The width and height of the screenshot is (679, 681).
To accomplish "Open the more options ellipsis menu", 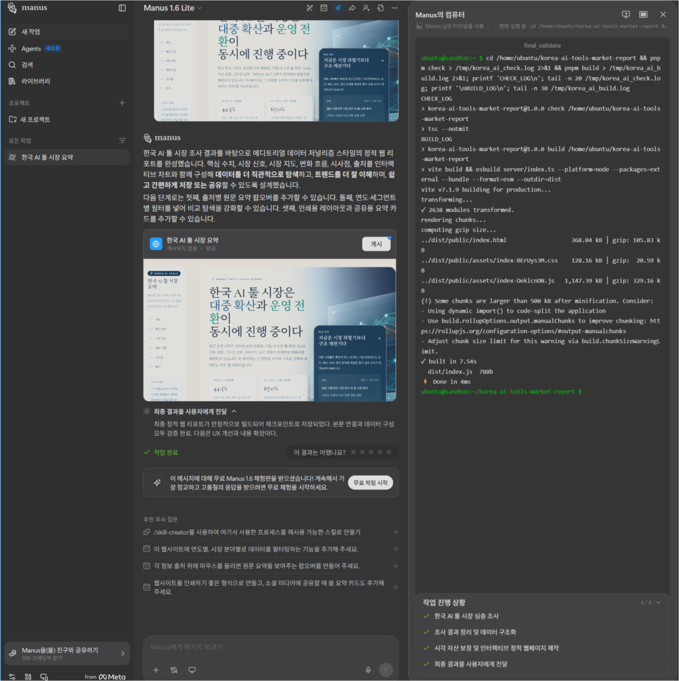I will (395, 8).
